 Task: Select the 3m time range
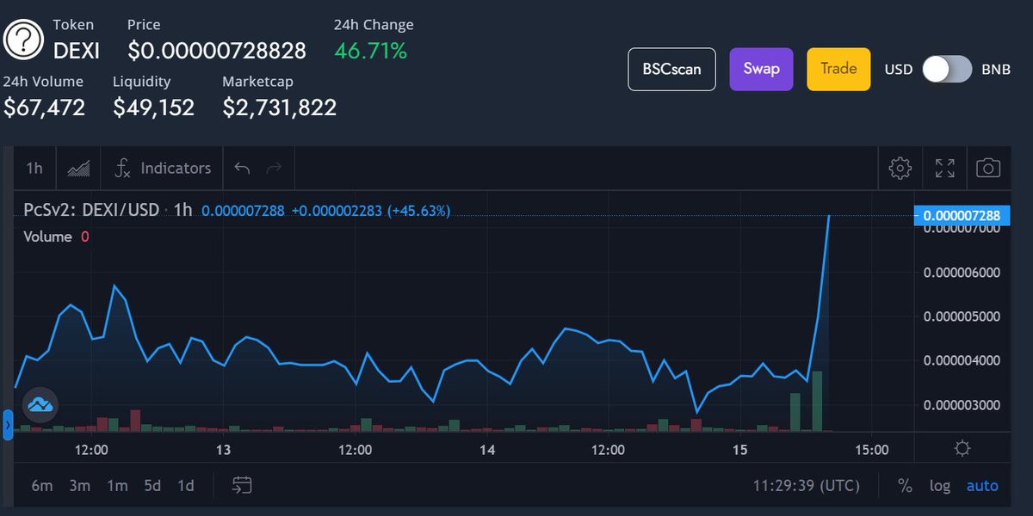[x=80, y=486]
